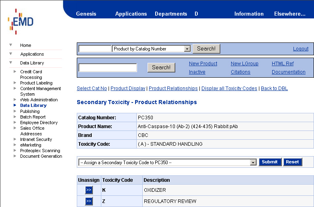Image resolution: width=314 pixels, height=207 pixels.
Task: Click the Logout link
Action: point(301,49)
